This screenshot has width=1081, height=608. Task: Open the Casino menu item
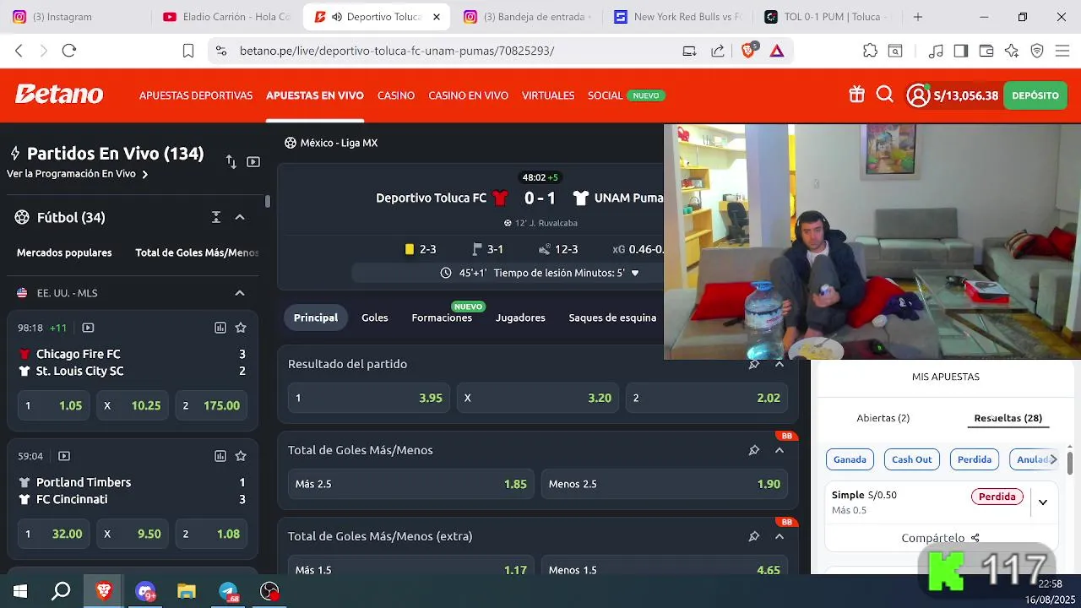[x=396, y=95]
